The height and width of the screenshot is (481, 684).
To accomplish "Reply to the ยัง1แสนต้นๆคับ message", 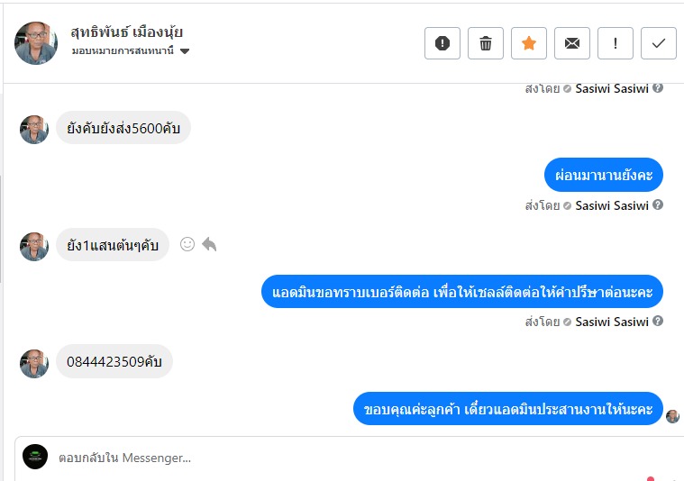I will 209,244.
